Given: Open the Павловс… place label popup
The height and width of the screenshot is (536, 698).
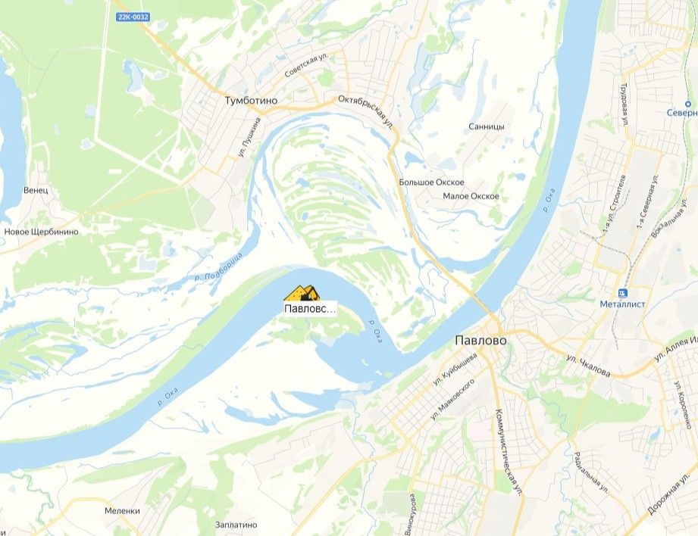Looking at the screenshot, I should pyautogui.click(x=310, y=309).
